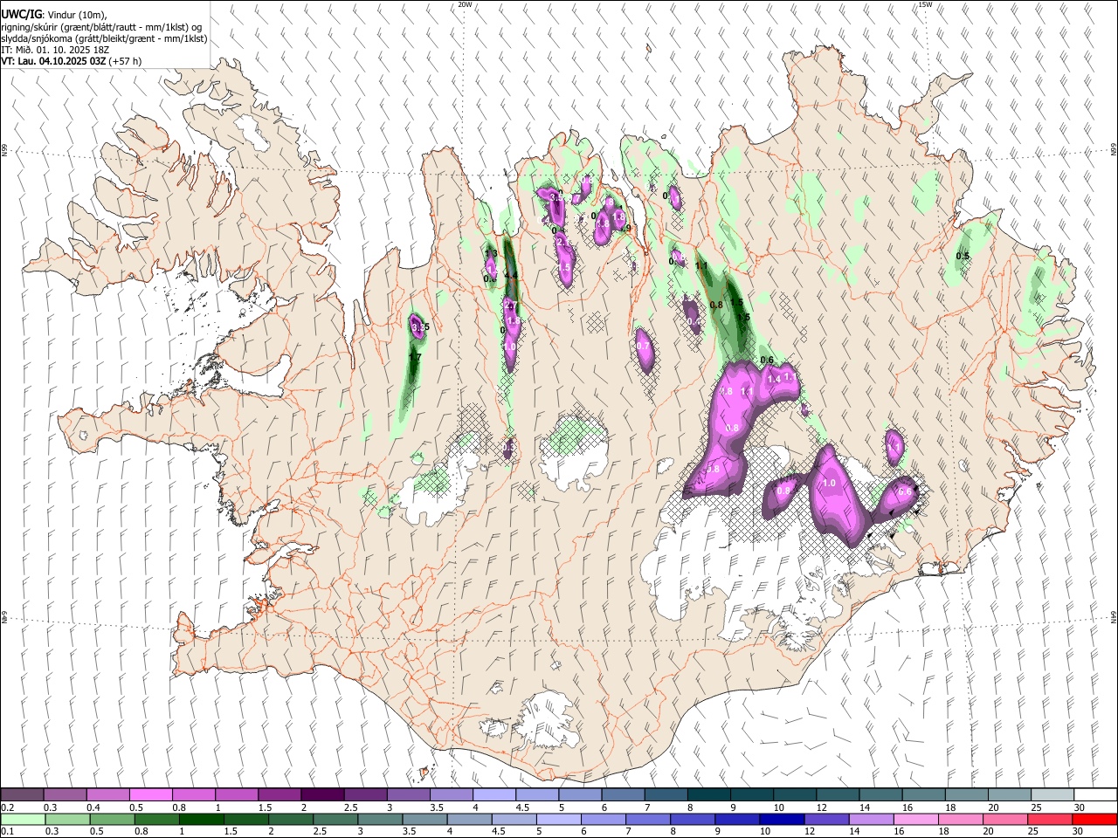This screenshot has width=1118, height=838.
Task: Click the '4.4' precipitation value on the map
Action: point(512,276)
